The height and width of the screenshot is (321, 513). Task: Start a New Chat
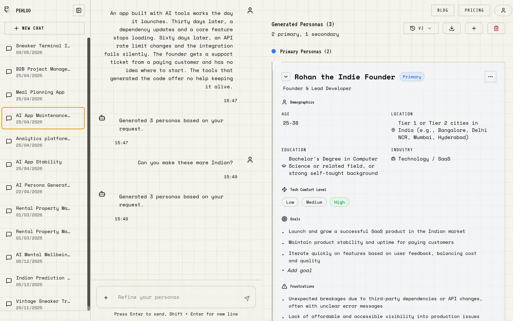tap(45, 28)
